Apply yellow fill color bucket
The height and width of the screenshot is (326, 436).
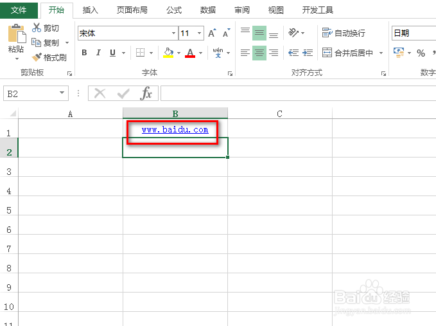pyautogui.click(x=168, y=53)
